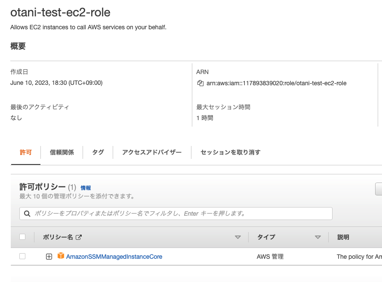Select the タグ tab

[98, 152]
